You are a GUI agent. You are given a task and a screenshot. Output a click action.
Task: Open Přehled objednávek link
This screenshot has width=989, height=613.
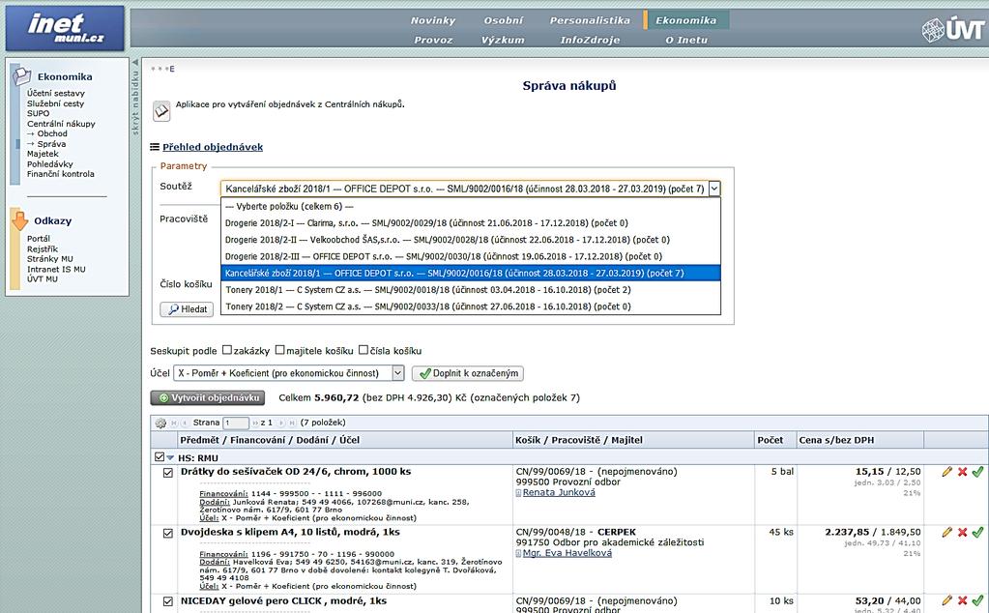(x=213, y=147)
